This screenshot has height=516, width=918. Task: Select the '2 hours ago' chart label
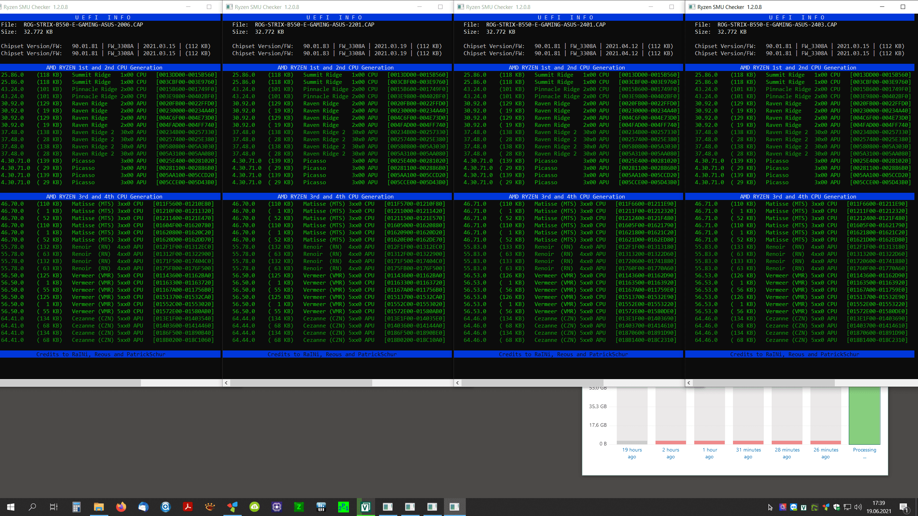(671, 453)
